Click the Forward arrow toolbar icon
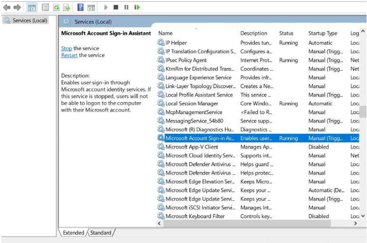367x243 pixels. [17, 8]
